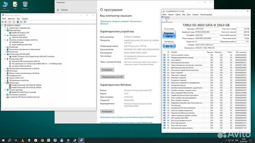Screen dimensions: 255x143
Task: Click the 'SATA/600 | SATA/600' transfer mode field
Action: pyautogui.click(x=207, y=38)
